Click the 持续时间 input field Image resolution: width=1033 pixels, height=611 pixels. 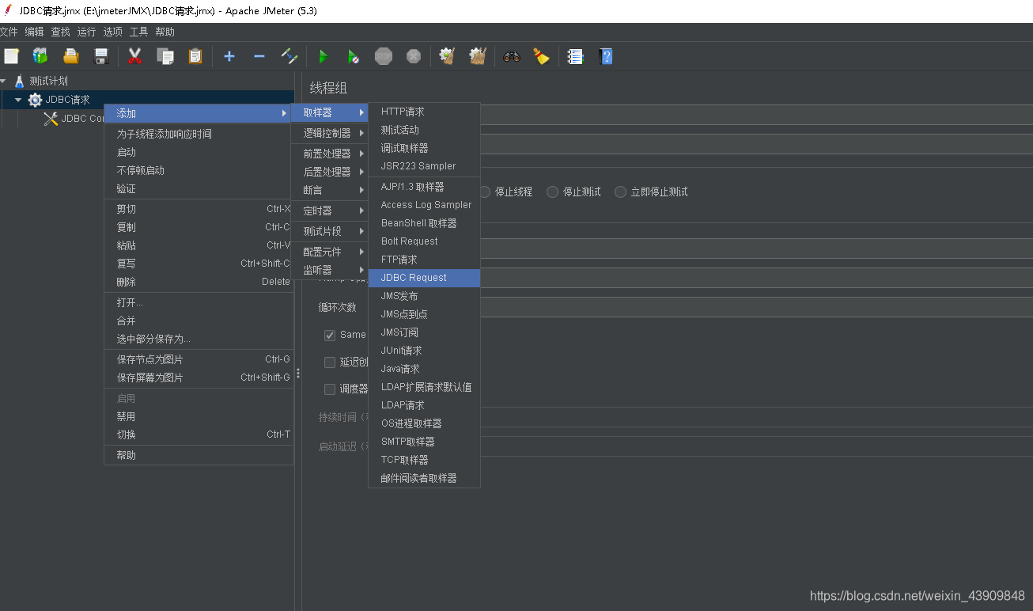click(756, 417)
